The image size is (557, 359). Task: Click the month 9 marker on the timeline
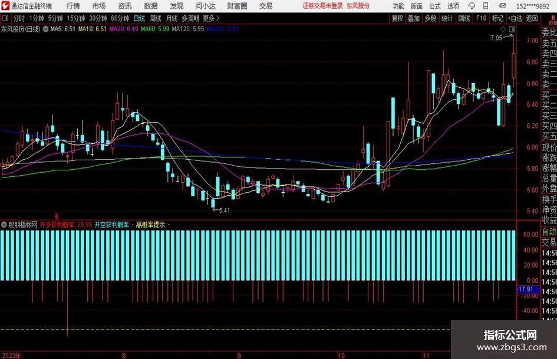[239, 355]
